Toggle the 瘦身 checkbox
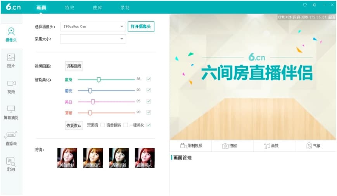Image resolution: width=337 pixels, height=196 pixels. pyautogui.click(x=149, y=79)
